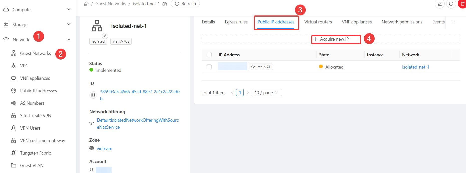Open the vietnam zone link
This screenshot has height=173, width=466.
(104, 149)
